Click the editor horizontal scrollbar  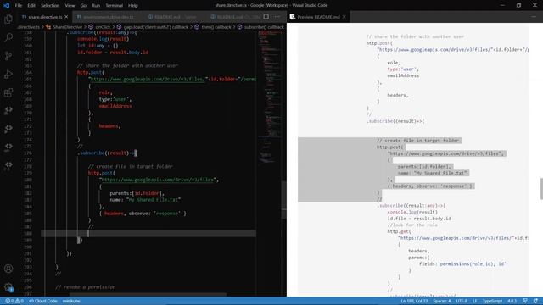click(148, 295)
